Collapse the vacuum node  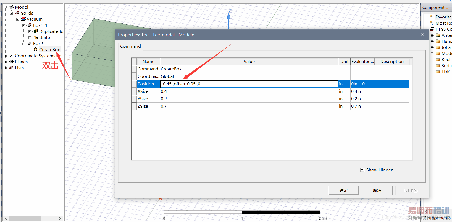(17, 19)
